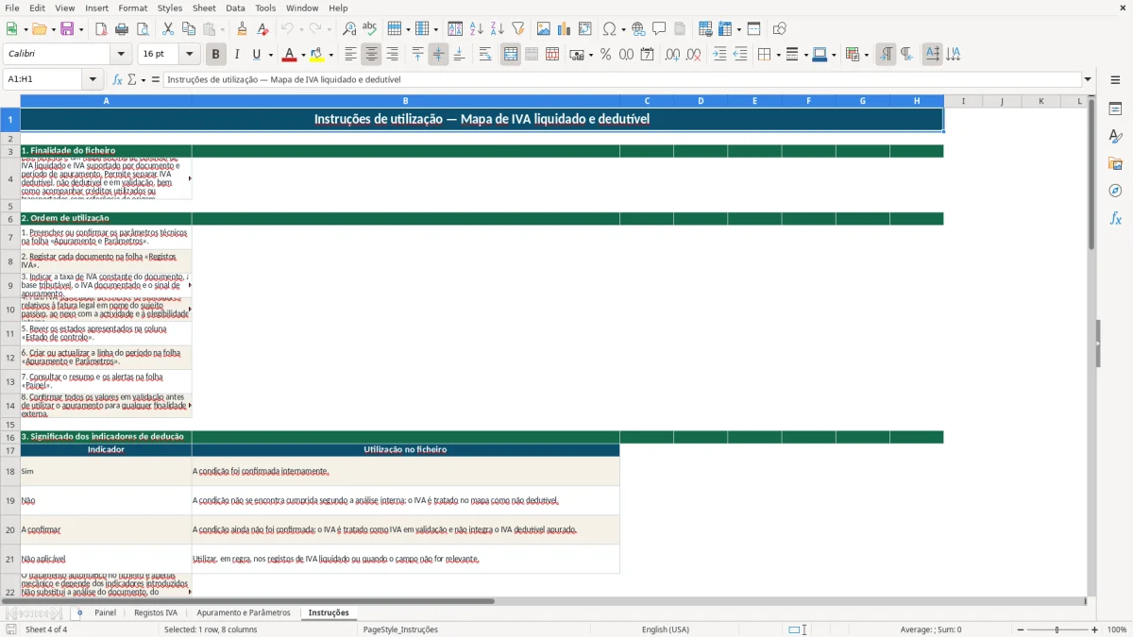The height and width of the screenshot is (637, 1133).
Task: Toggle Bold formatting
Action: coord(216,55)
